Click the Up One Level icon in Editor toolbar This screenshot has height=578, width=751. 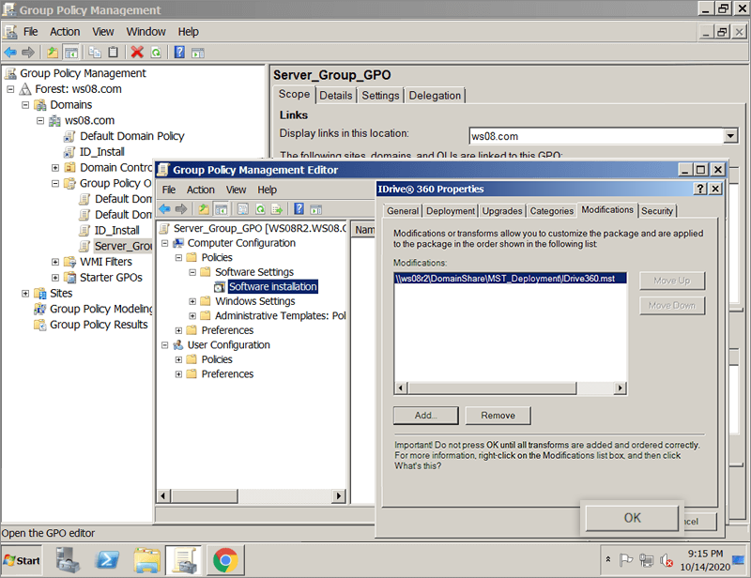[x=204, y=208]
